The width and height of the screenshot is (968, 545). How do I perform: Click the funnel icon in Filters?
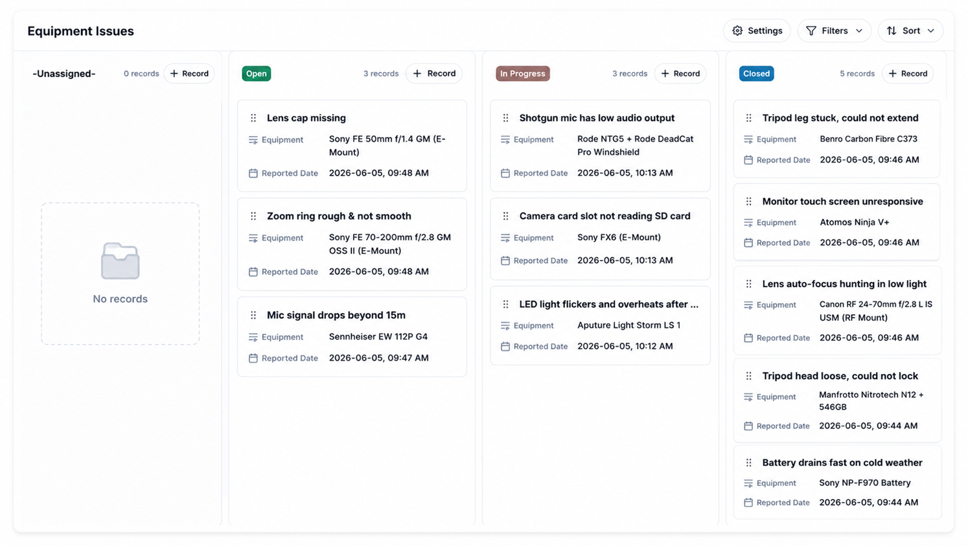point(811,30)
